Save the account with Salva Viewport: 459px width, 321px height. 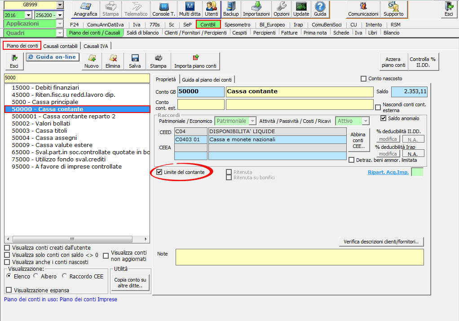[135, 61]
